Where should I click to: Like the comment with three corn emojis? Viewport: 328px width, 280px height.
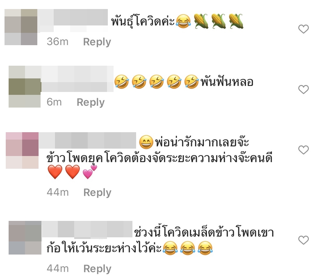[x=303, y=29]
